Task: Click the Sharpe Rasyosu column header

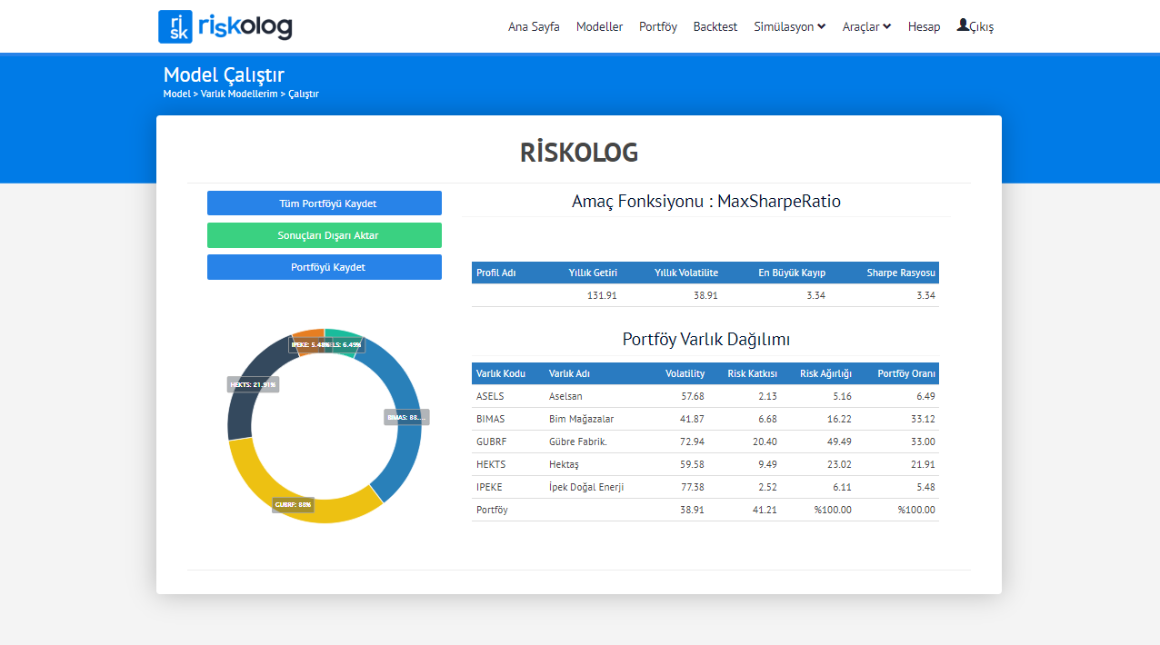Action: [900, 273]
